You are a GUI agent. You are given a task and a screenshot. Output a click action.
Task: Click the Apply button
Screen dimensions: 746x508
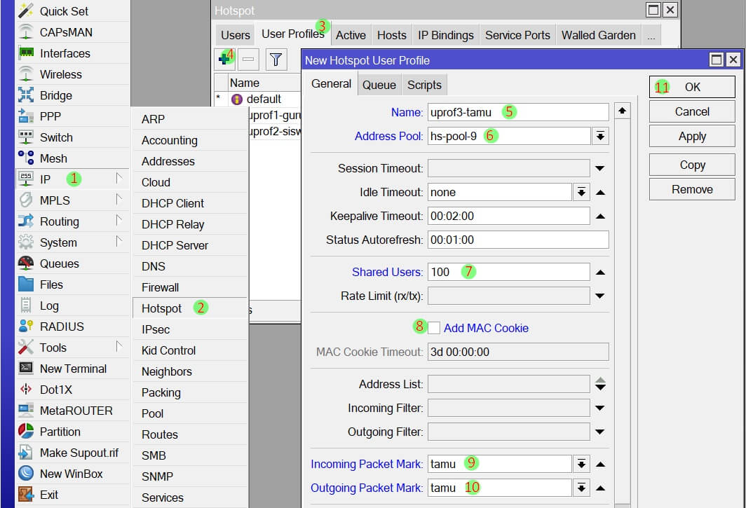tap(691, 137)
